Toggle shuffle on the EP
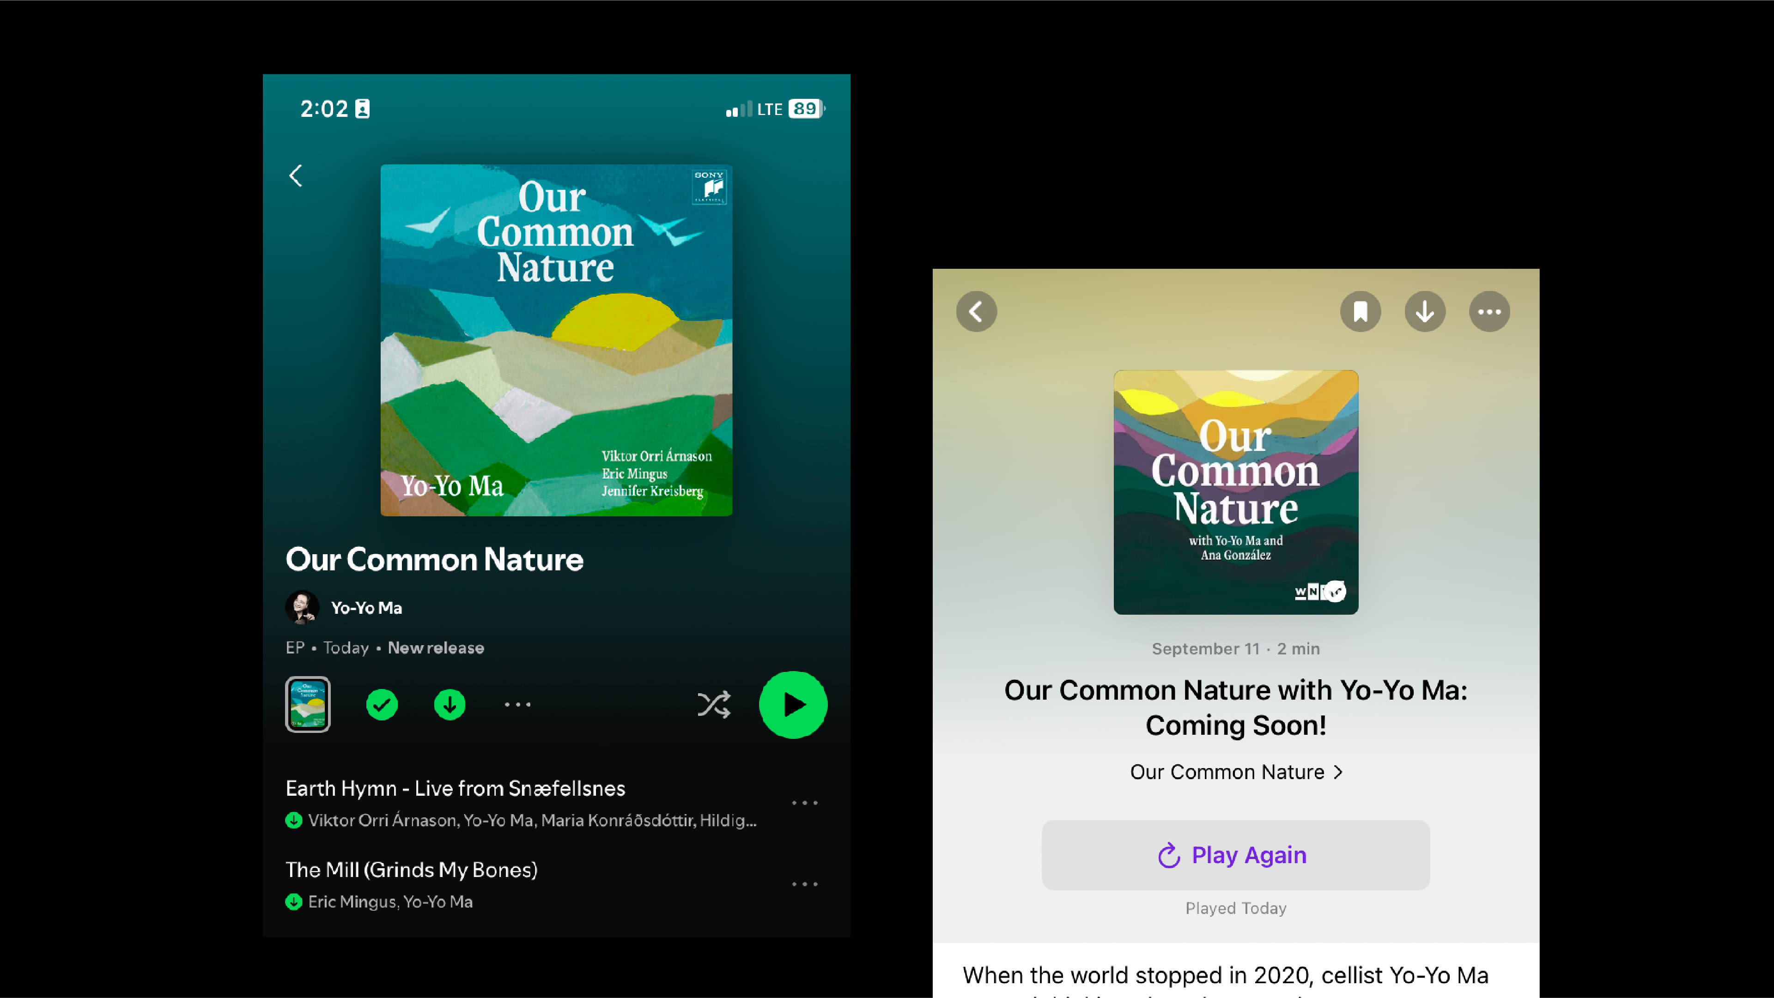The height and width of the screenshot is (998, 1774). point(713,705)
